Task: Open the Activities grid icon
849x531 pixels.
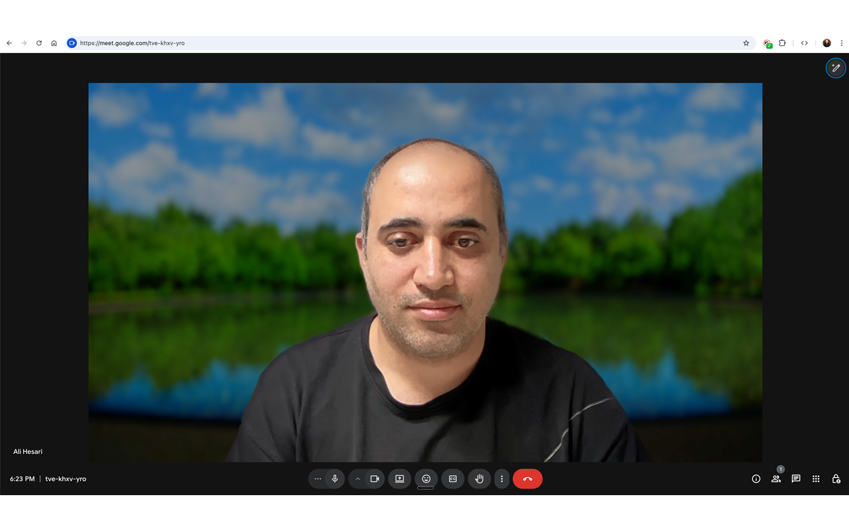Action: [816, 479]
